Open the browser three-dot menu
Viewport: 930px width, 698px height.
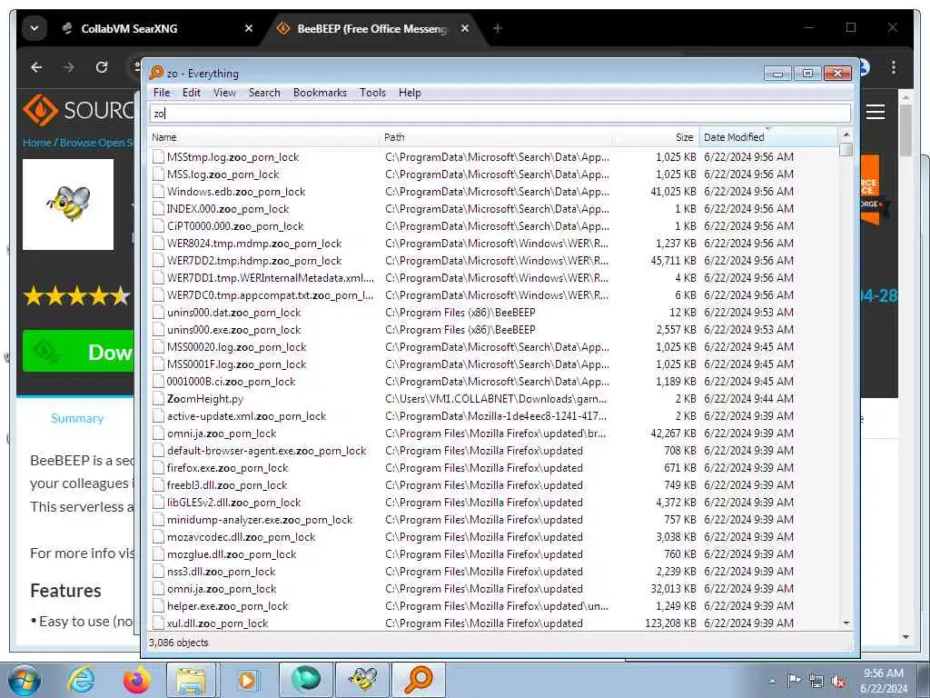click(x=894, y=67)
